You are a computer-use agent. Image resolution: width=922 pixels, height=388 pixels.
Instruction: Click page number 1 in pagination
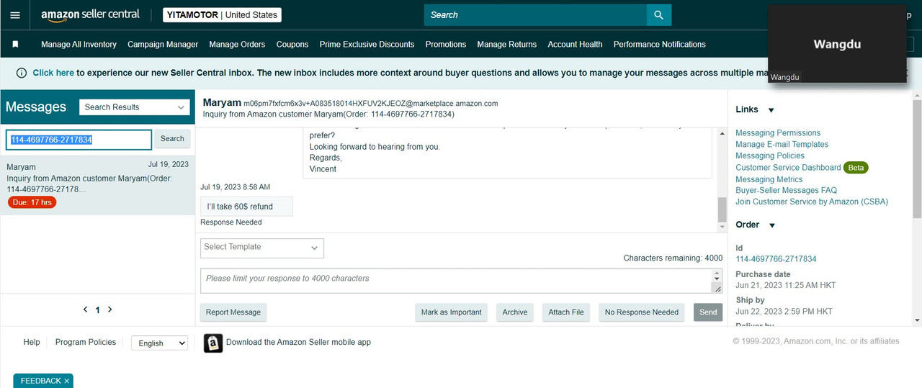point(98,310)
